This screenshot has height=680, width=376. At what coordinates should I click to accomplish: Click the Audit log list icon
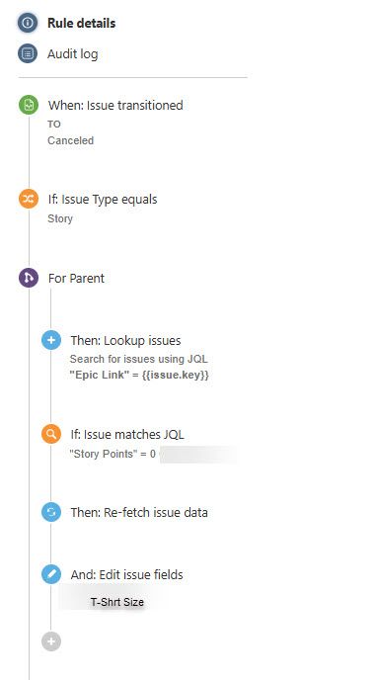point(28,53)
